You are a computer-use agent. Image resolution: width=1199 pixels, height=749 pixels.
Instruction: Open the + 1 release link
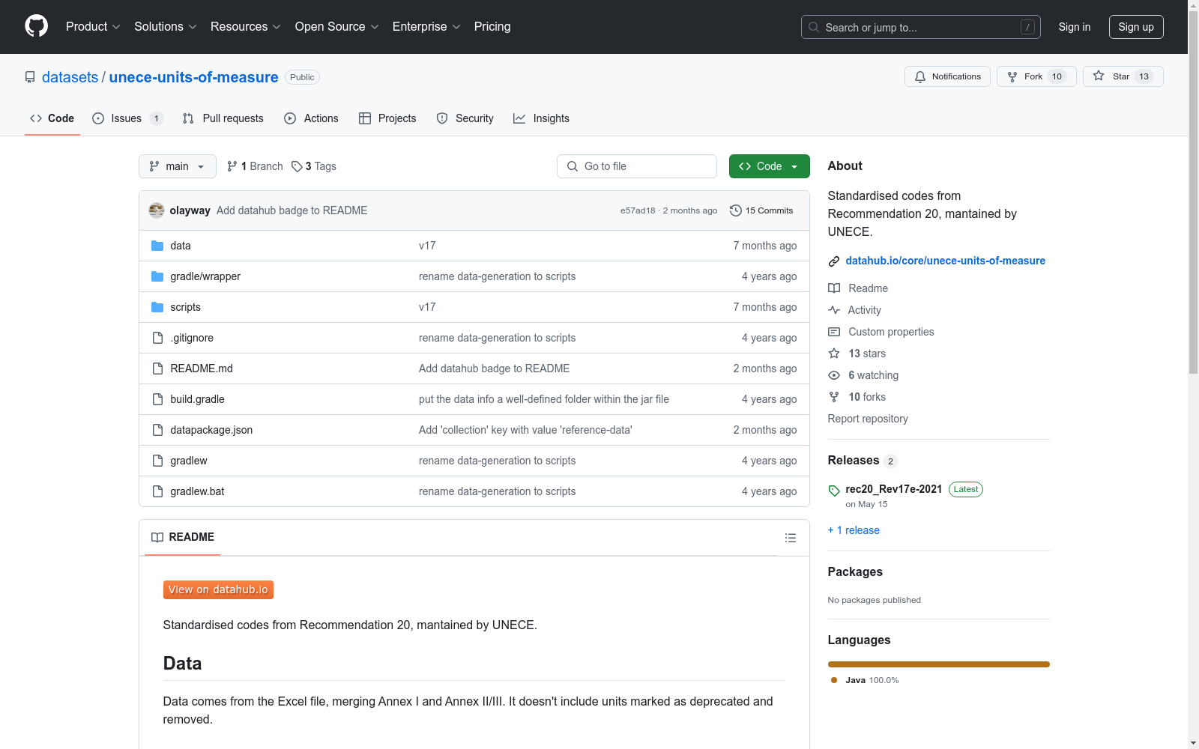pyautogui.click(x=854, y=530)
